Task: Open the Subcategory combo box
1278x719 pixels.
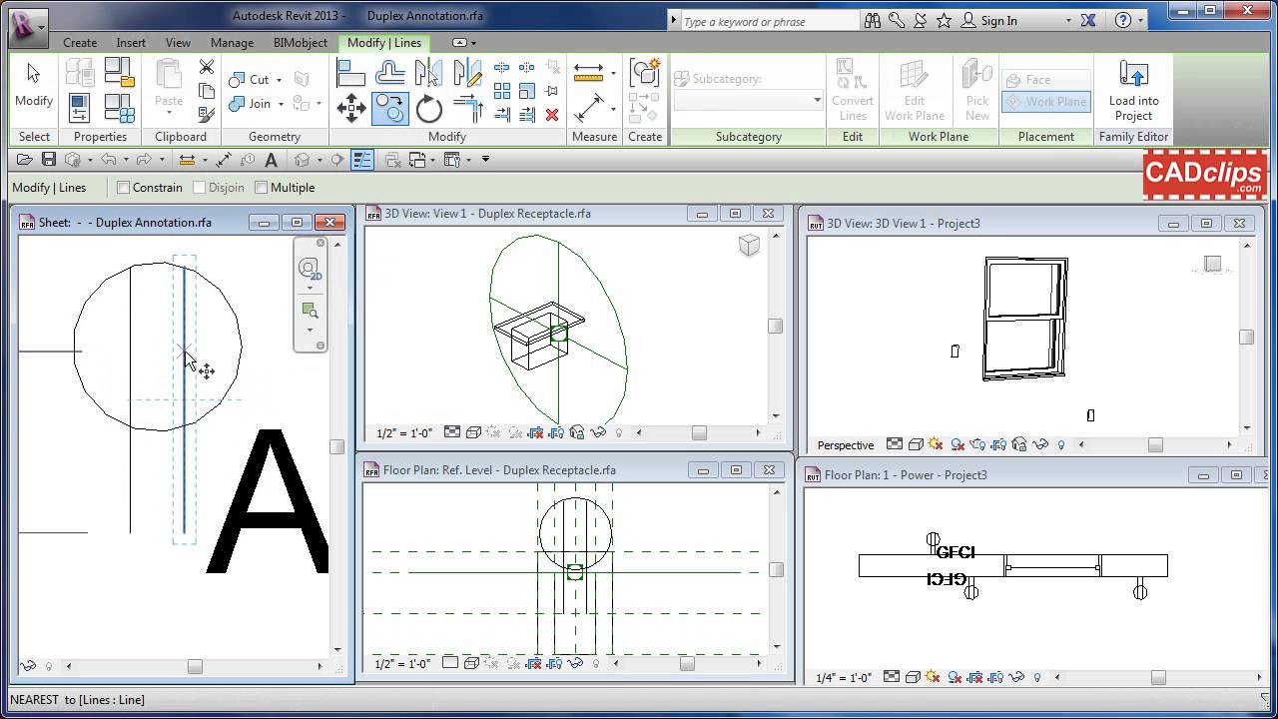Action: click(748, 100)
